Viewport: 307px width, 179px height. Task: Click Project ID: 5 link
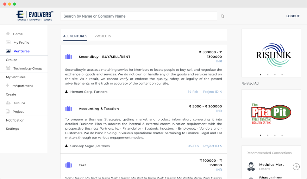pos(213,146)
